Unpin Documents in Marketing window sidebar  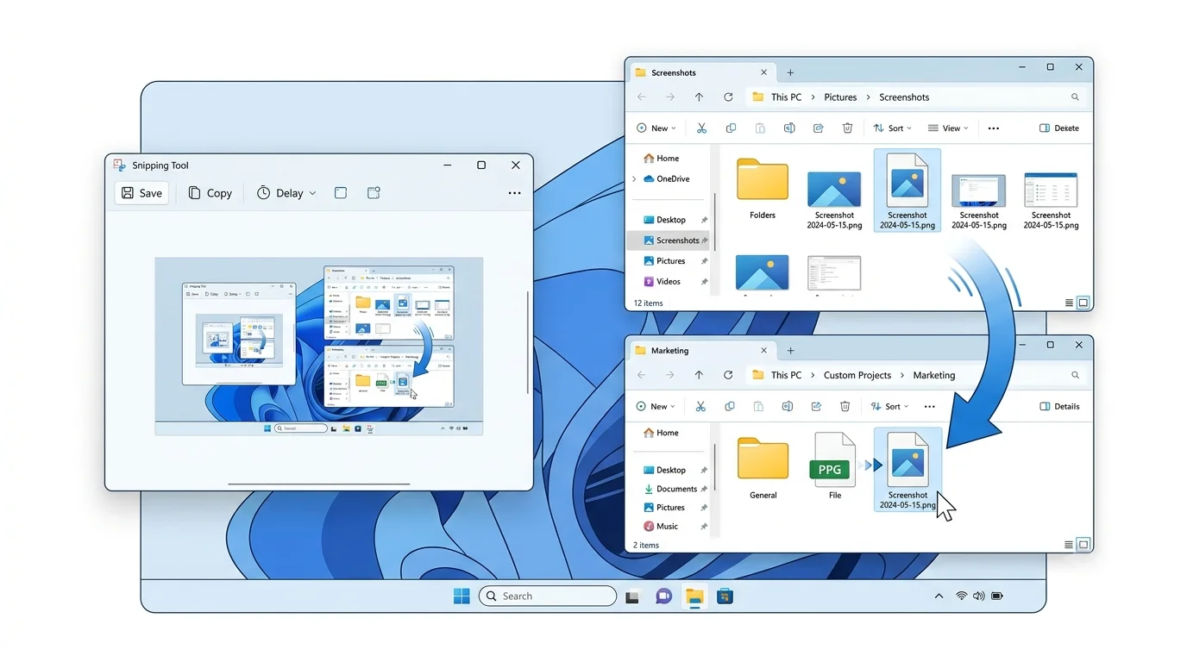[704, 489]
